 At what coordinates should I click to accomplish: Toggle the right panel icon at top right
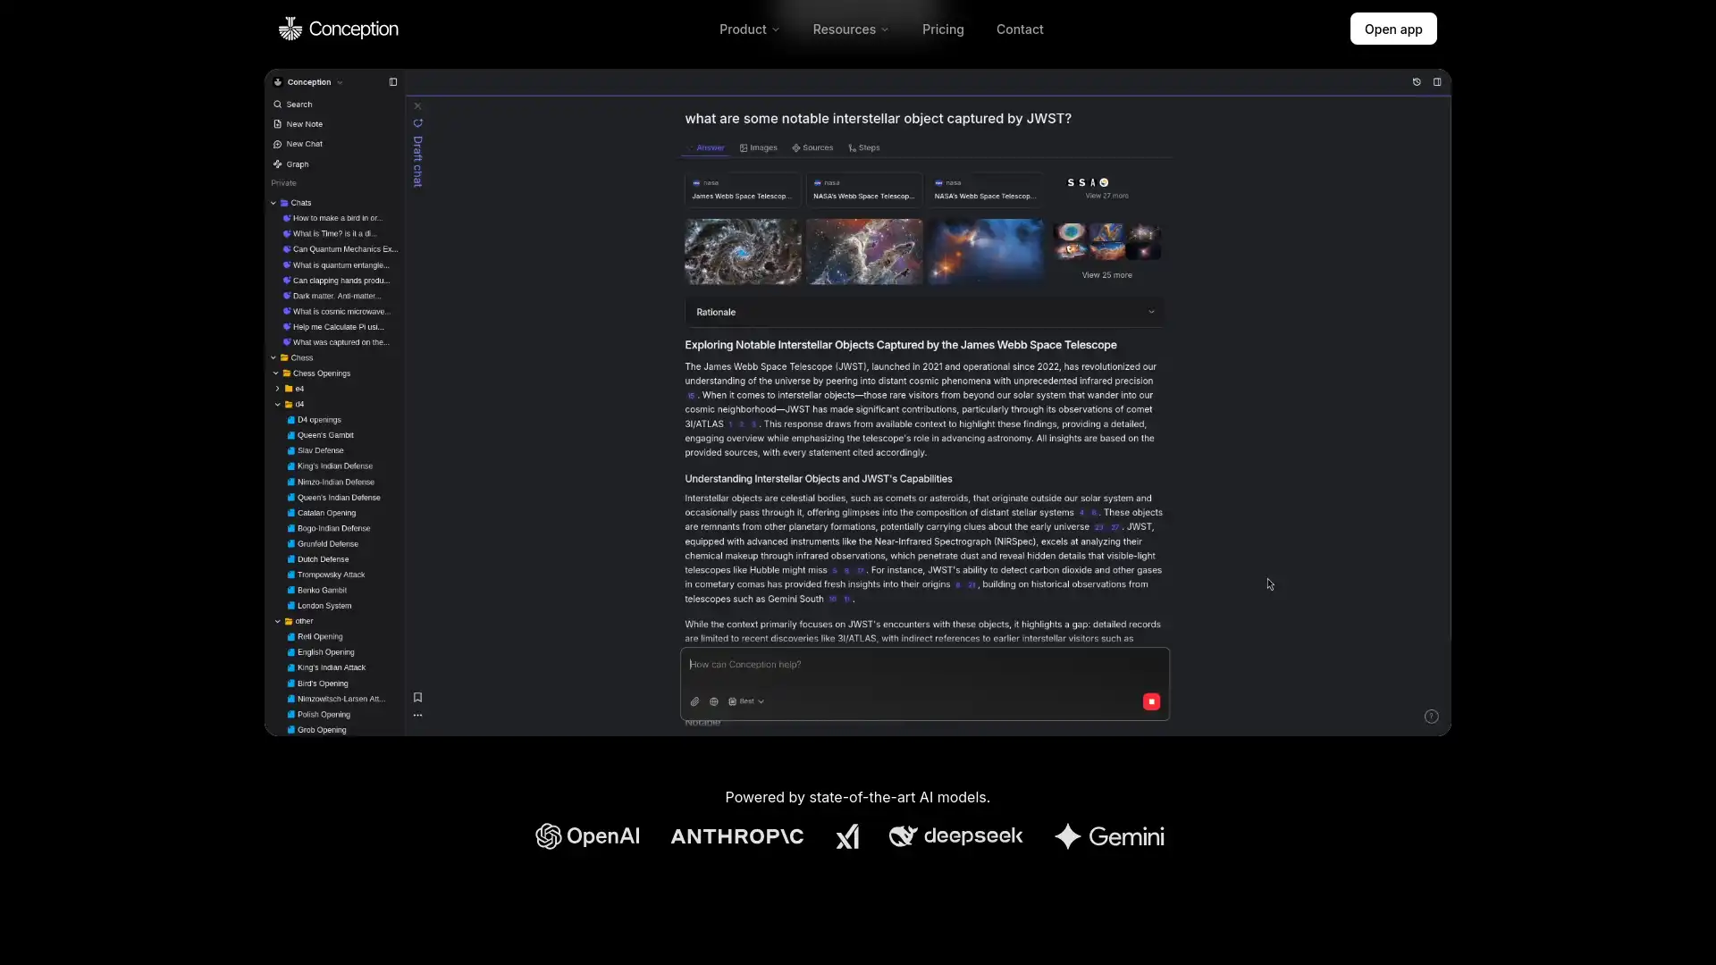[x=1437, y=82]
